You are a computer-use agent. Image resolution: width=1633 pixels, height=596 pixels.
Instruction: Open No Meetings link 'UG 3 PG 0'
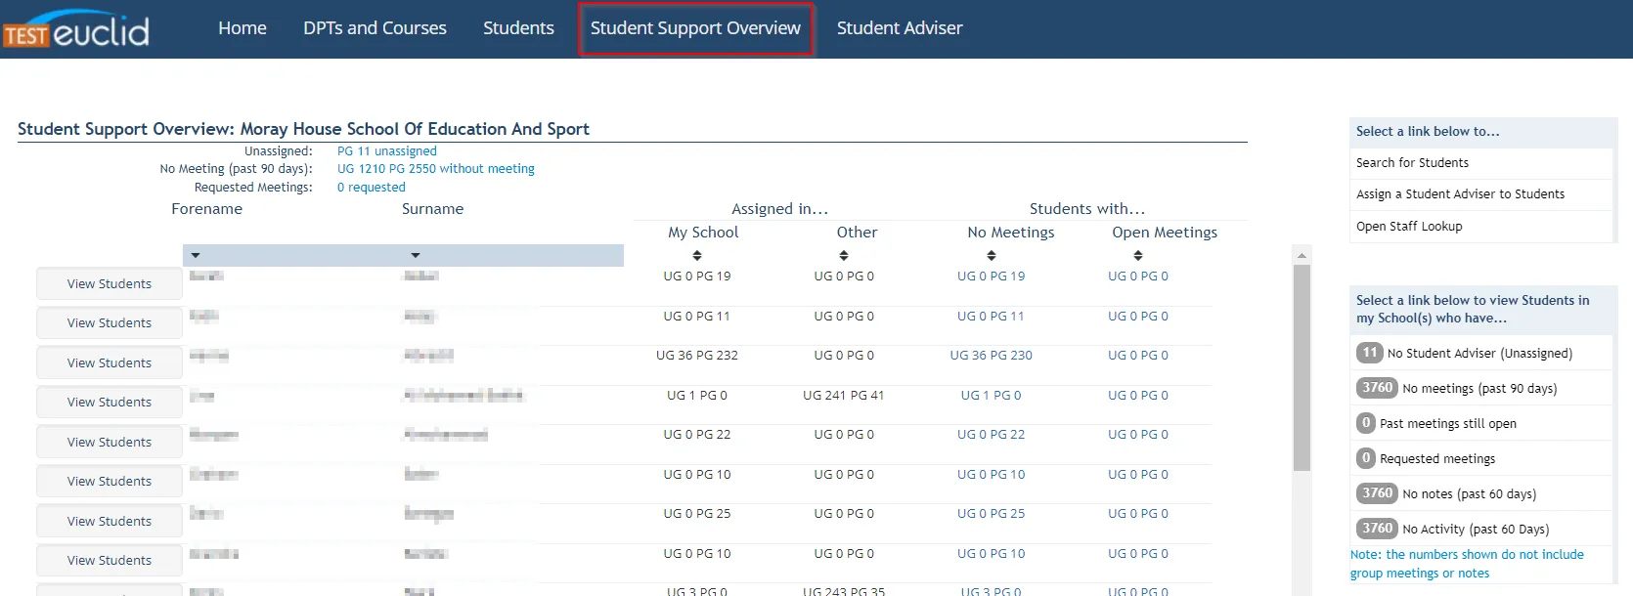click(x=992, y=591)
